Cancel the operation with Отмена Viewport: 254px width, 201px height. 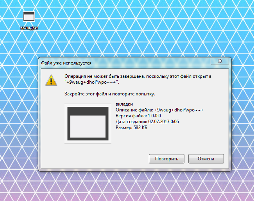(206, 159)
